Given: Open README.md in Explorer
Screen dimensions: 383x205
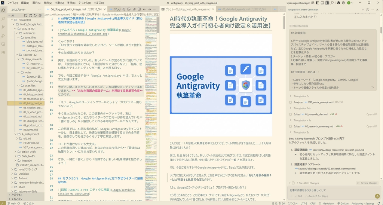Looking at the screenshot, I should tap(31, 130).
